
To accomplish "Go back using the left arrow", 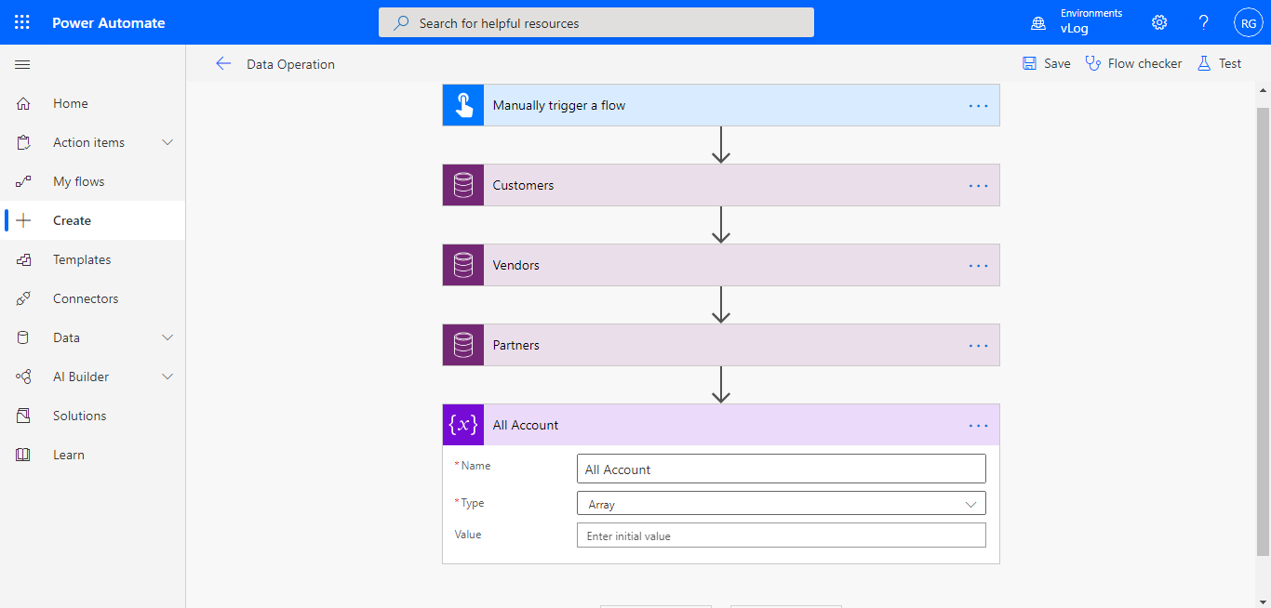I will (x=223, y=63).
